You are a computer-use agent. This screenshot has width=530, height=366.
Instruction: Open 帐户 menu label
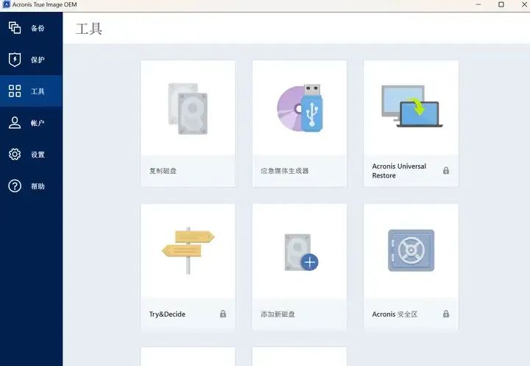click(x=38, y=123)
